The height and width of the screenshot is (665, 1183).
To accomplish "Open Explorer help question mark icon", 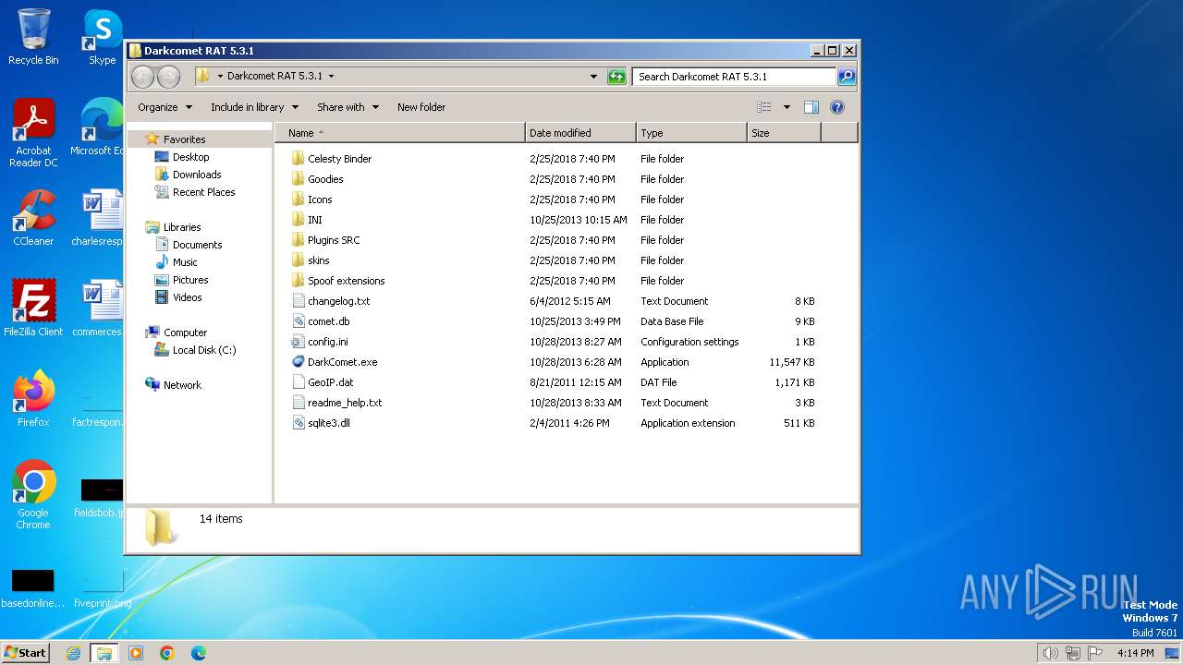I will click(x=837, y=107).
